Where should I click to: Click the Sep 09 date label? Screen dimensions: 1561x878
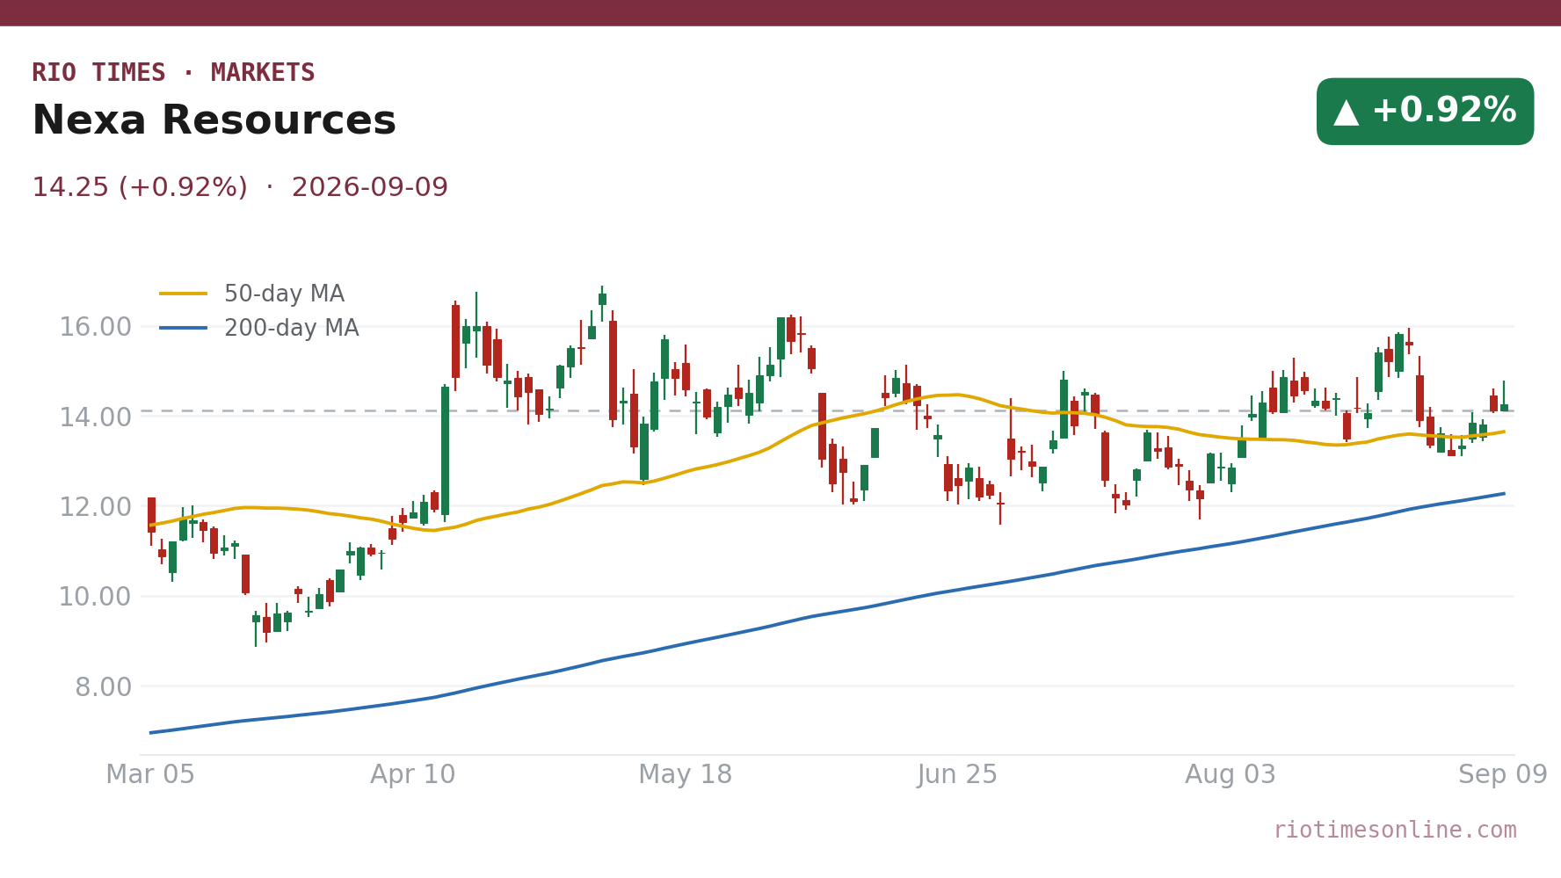(x=1503, y=775)
